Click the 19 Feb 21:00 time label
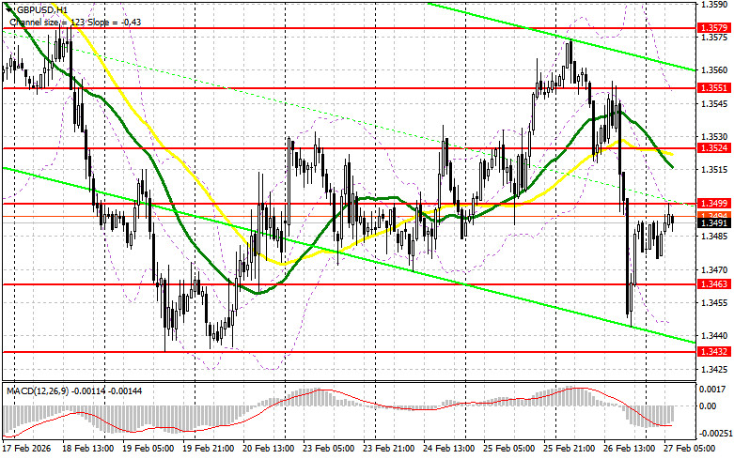The height and width of the screenshot is (459, 734). (x=209, y=449)
